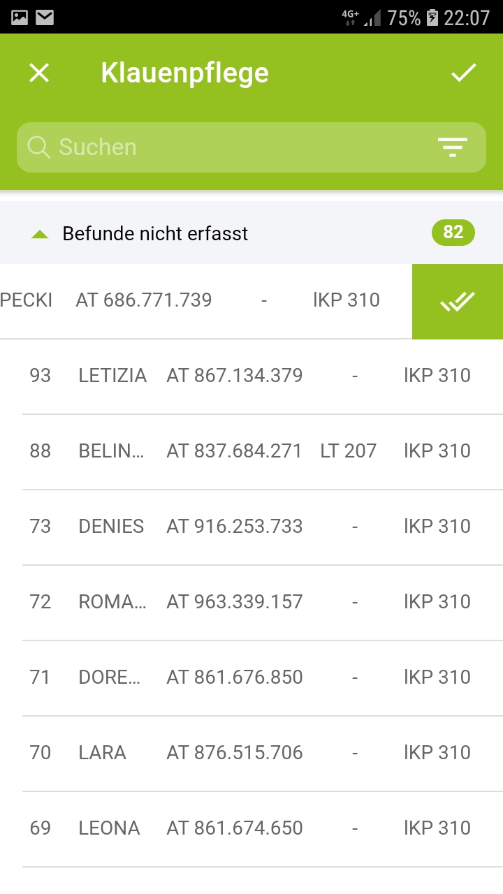
Task: Open the LETIZIA animal entry
Action: click(x=112, y=376)
